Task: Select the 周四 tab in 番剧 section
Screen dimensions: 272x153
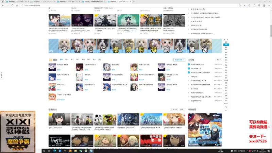Action: click(83, 60)
